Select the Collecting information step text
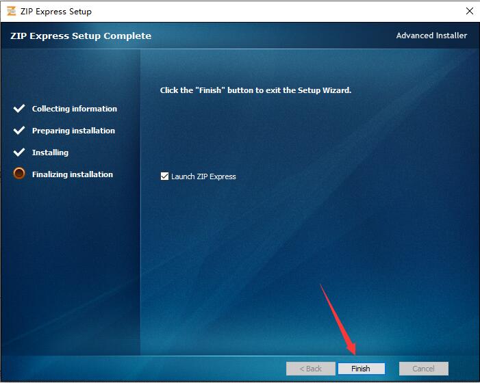This screenshot has height=383, width=480. click(75, 109)
